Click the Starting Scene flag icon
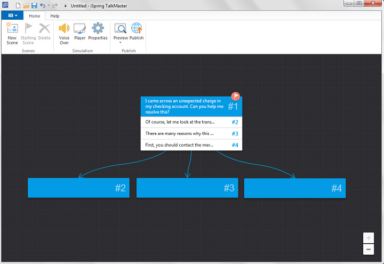 [x=28, y=28]
